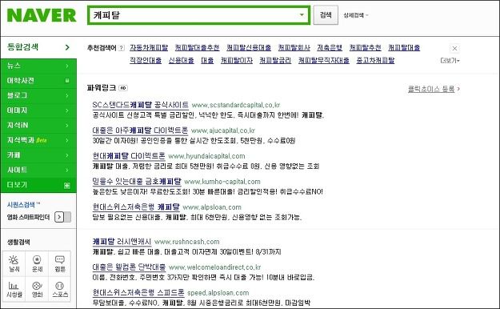Click the 생활검색 section heading
Viewport: 500px width, 309px height.
pos(18,242)
